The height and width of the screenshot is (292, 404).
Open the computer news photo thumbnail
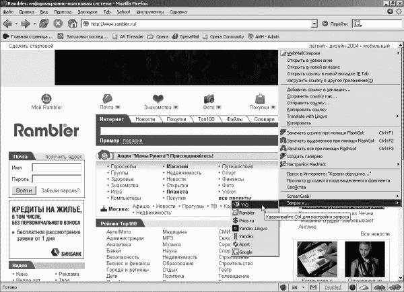[317, 259]
